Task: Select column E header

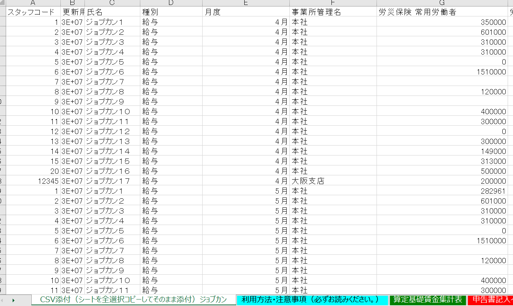Action: coord(246,3)
